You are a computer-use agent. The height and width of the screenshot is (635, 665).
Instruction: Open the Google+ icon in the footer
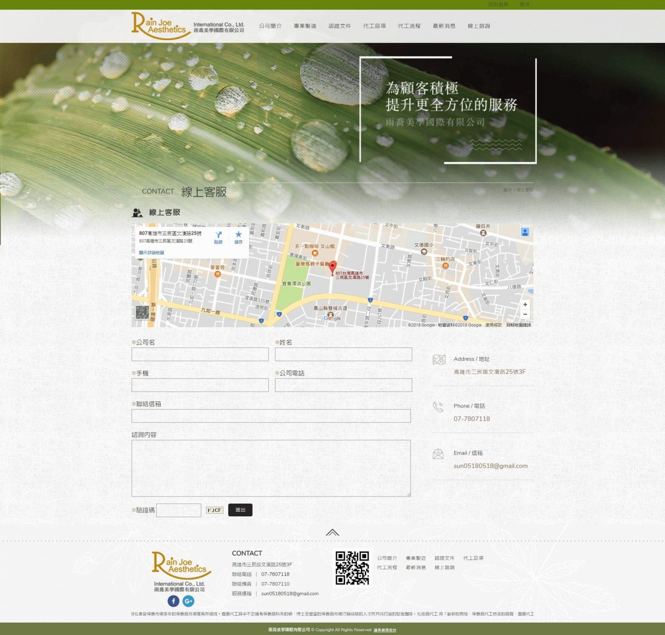(x=188, y=601)
